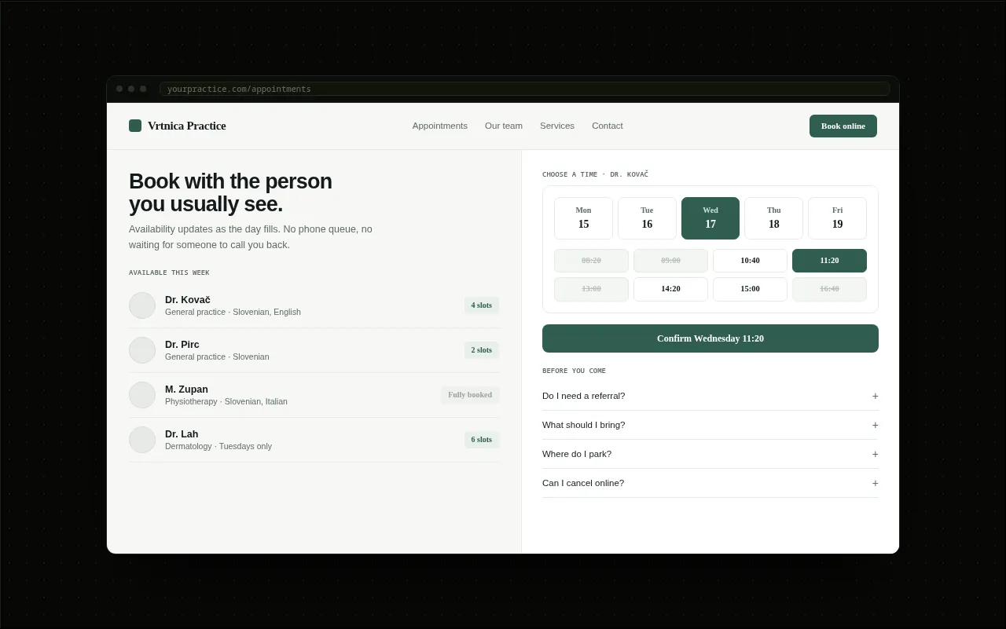Viewport: 1006px width, 629px height.
Task: Expand plus icon for Do I need a referral
Action: click(875, 396)
